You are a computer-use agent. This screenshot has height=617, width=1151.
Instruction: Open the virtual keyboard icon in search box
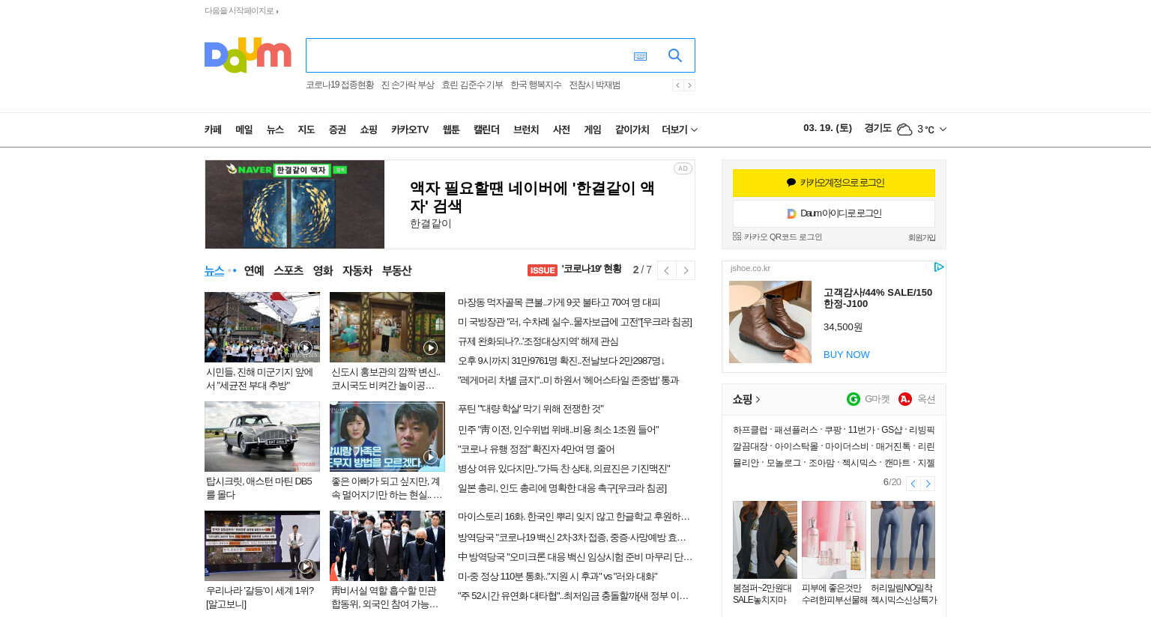coord(640,56)
